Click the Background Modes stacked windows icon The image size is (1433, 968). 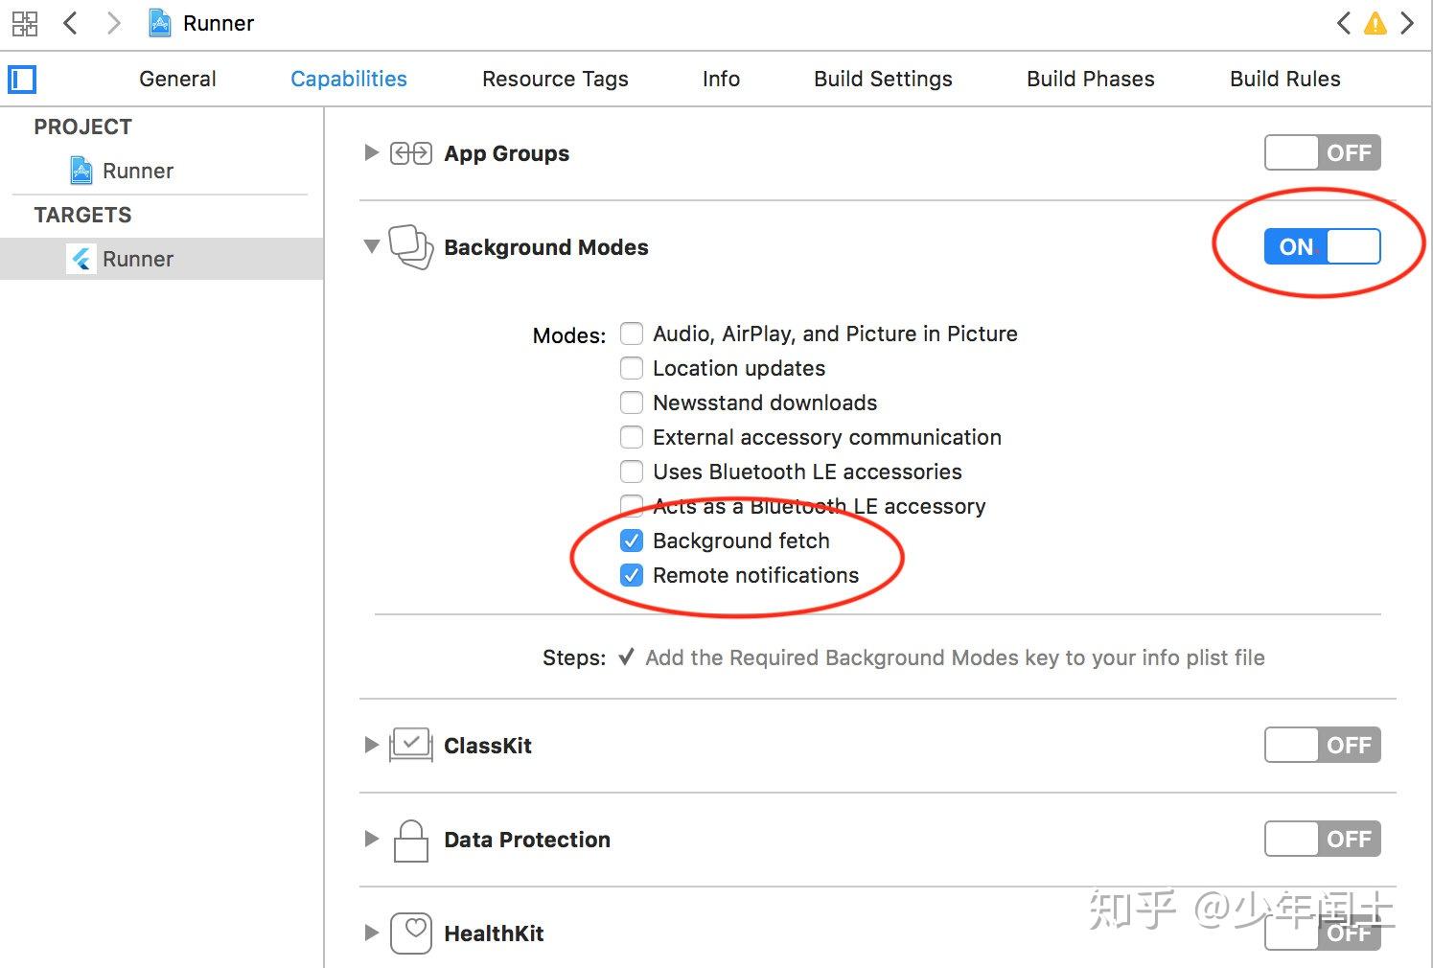[x=409, y=246]
